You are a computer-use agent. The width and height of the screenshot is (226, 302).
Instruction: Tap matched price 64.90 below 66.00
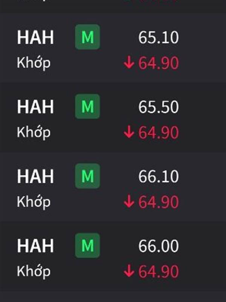coord(159,271)
